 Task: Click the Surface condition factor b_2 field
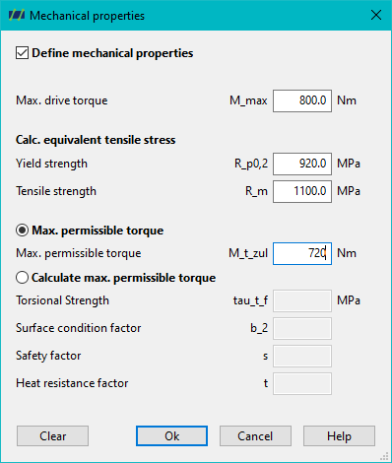pyautogui.click(x=302, y=328)
